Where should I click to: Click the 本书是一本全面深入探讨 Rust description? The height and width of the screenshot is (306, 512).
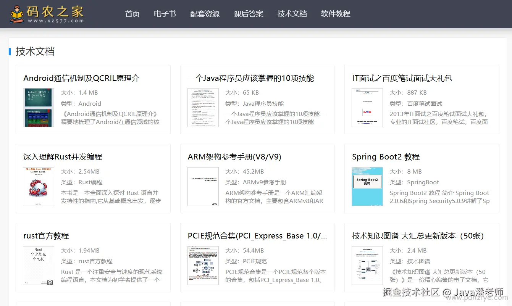(111, 197)
